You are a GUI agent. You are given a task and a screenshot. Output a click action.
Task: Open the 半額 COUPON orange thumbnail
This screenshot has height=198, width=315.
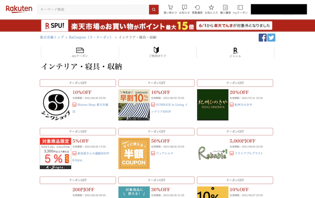coord(134,153)
